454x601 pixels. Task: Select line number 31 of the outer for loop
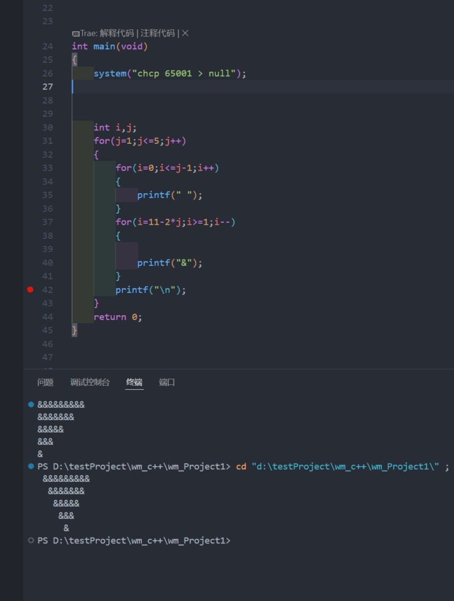point(47,141)
